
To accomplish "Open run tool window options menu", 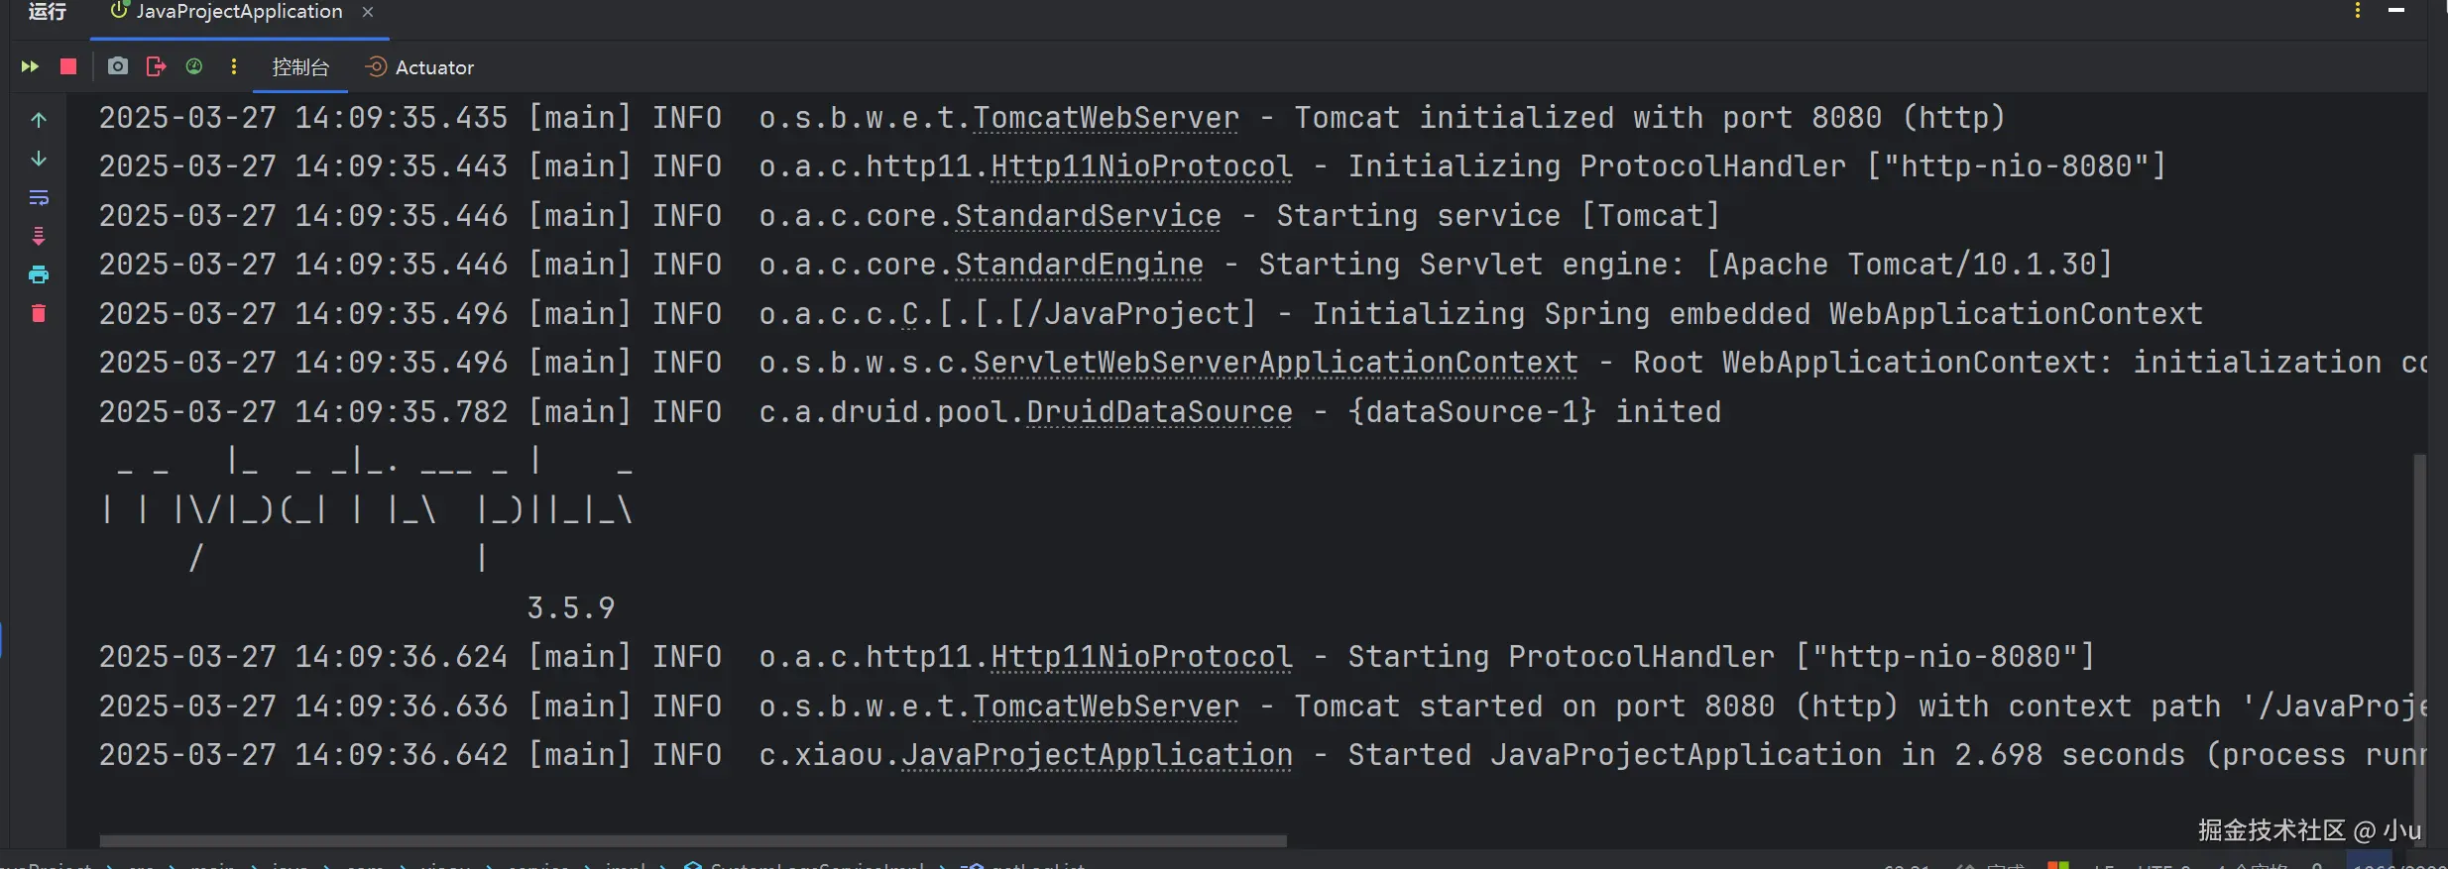I will click(x=2358, y=11).
